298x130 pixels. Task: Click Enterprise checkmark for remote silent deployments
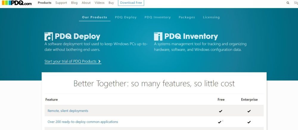pos(249,111)
